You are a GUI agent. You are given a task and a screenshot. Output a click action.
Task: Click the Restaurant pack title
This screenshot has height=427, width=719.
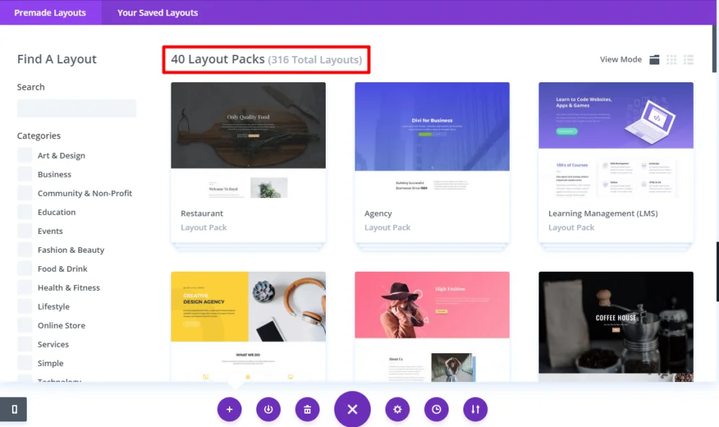point(202,213)
